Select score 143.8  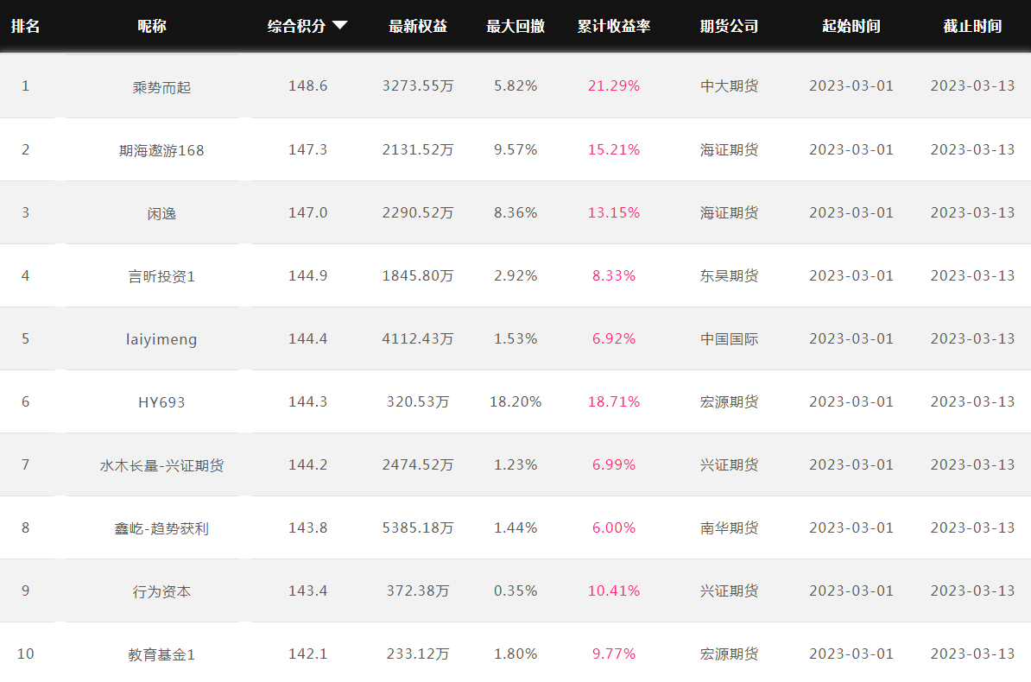(x=307, y=528)
